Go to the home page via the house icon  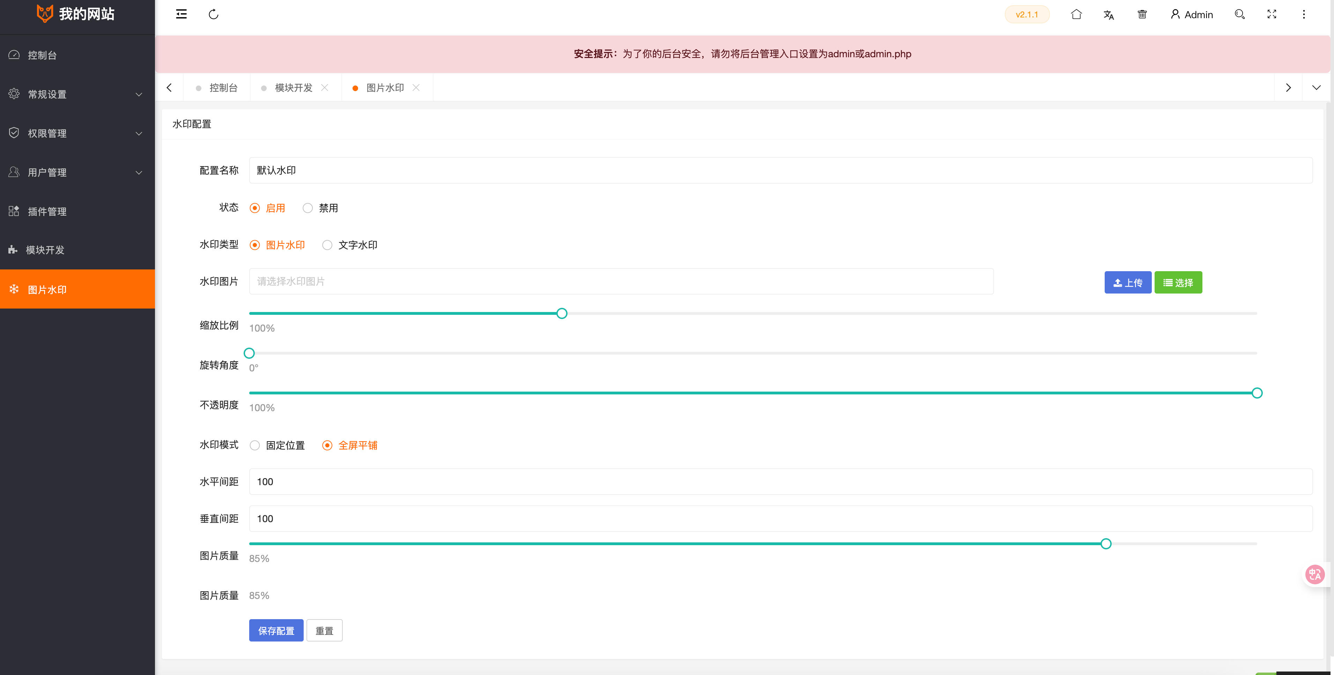[1076, 14]
